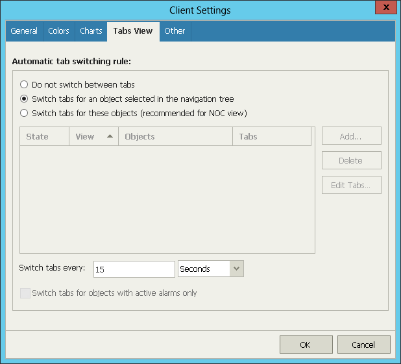The image size is (401, 364).
Task: Confirm settings with OK
Action: (x=306, y=345)
